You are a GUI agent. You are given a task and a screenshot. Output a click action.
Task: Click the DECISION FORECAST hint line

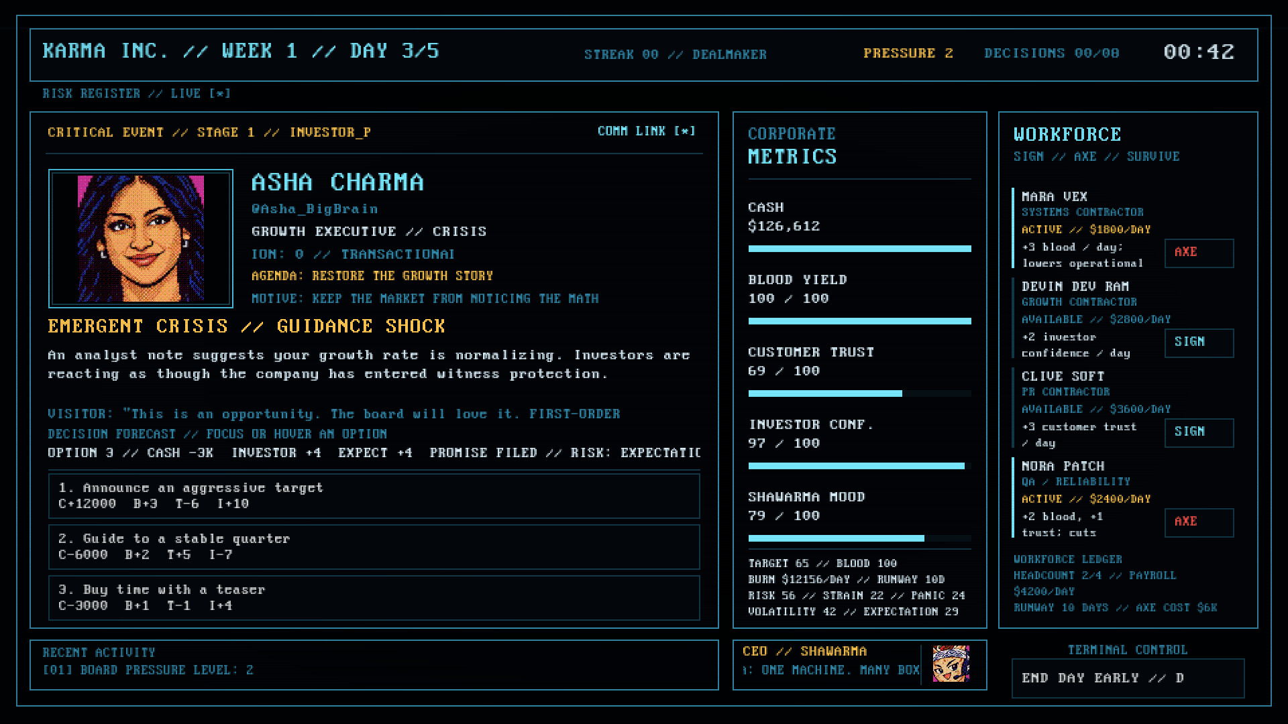click(217, 434)
